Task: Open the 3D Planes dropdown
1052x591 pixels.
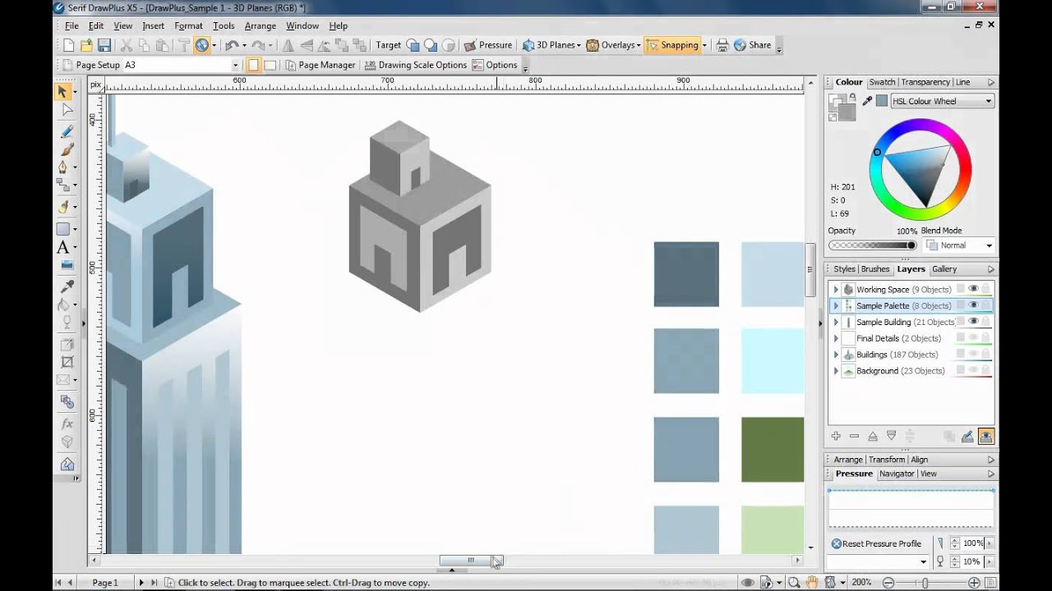Action: 551,45
